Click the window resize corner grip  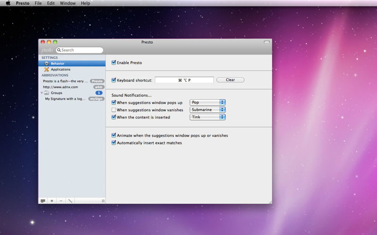click(x=270, y=202)
